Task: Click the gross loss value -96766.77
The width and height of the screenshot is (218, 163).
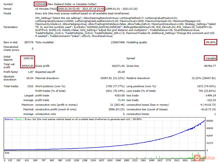Action: pos(209,66)
